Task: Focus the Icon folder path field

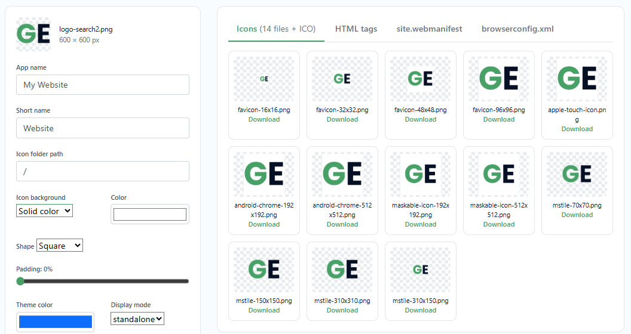Action: pos(103,171)
